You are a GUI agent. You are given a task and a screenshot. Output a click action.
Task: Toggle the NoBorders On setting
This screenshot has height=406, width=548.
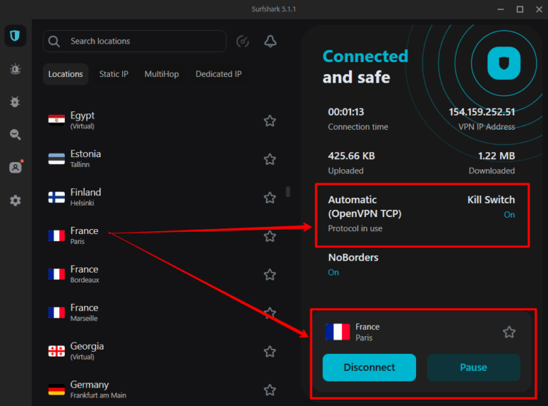333,273
